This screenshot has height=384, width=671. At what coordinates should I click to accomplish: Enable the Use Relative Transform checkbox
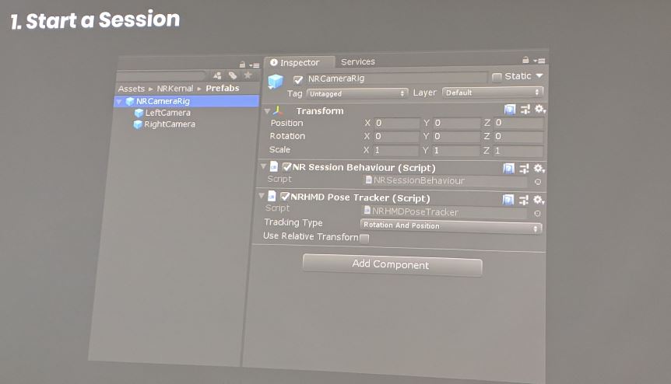click(364, 238)
